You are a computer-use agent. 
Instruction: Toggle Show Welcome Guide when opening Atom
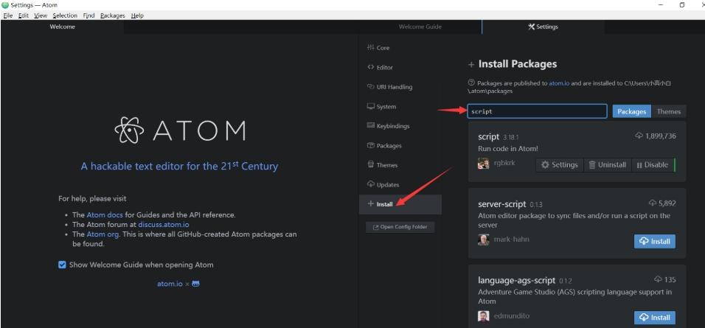pyautogui.click(x=63, y=265)
